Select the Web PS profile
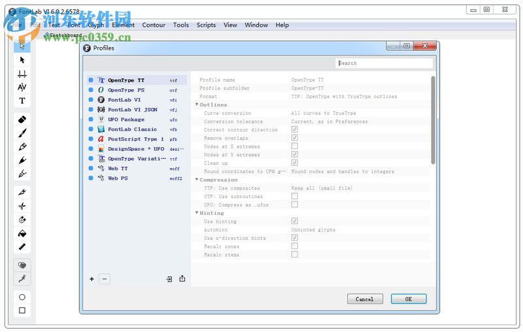The width and height of the screenshot is (523, 332). (137, 178)
